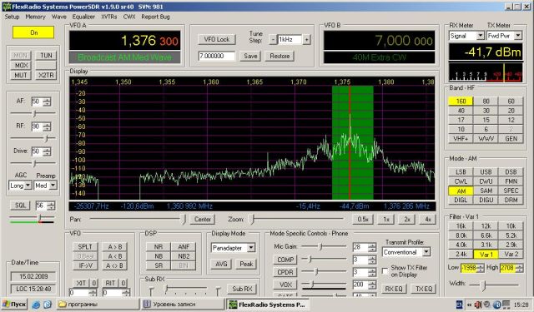Viewport: 534px width, 312px height.
Task: Click the A <> B swap button
Action: [x=115, y=266]
